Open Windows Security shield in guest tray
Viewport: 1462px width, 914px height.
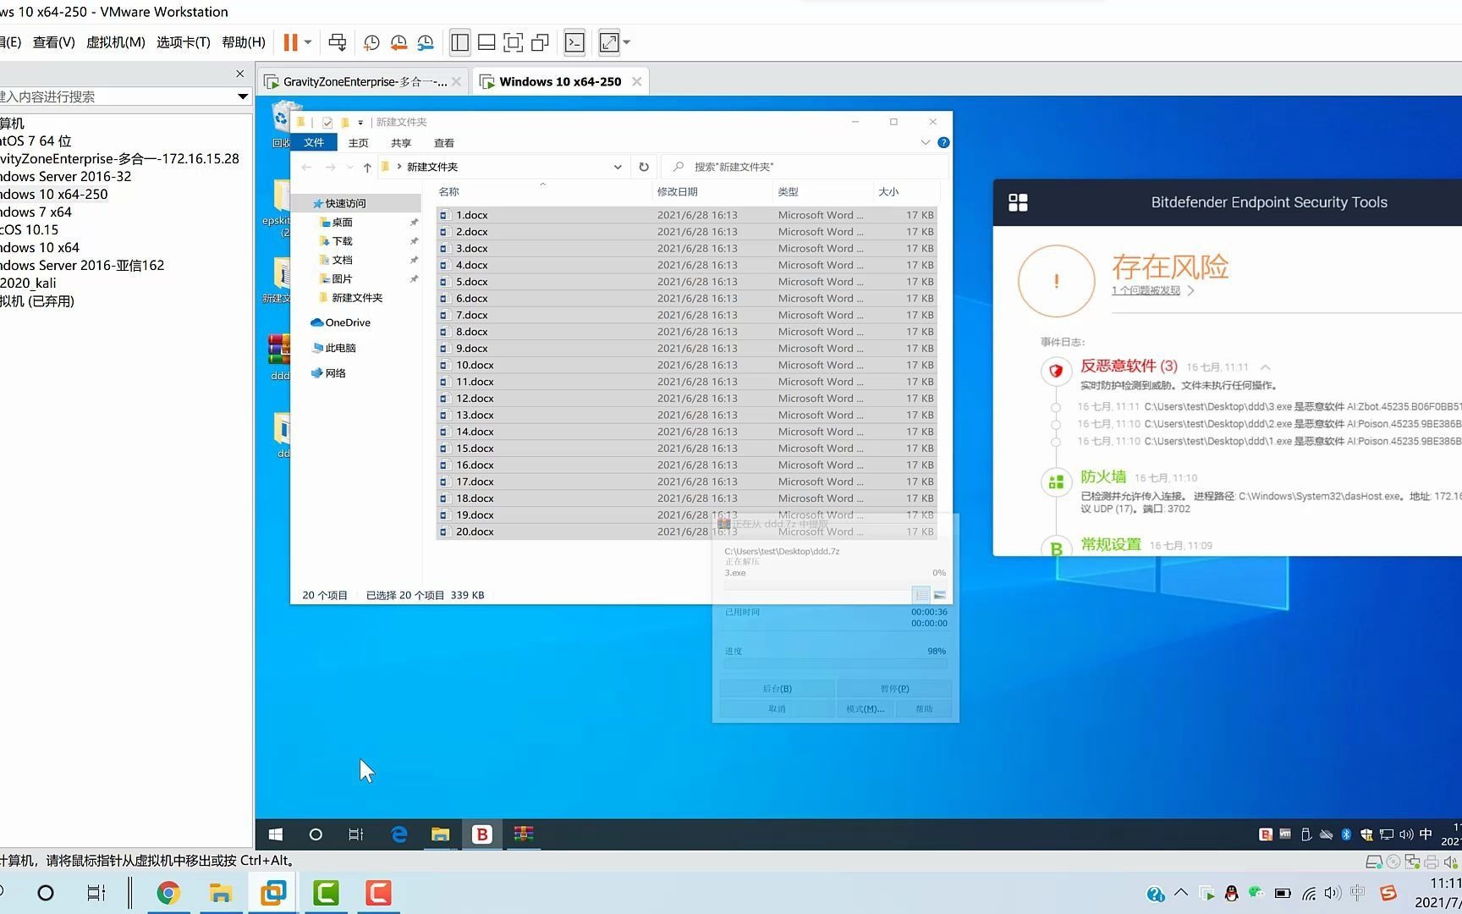coord(1366,834)
